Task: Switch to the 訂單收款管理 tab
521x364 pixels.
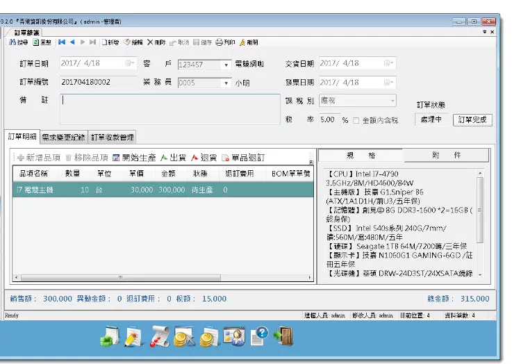Action: click(113, 137)
